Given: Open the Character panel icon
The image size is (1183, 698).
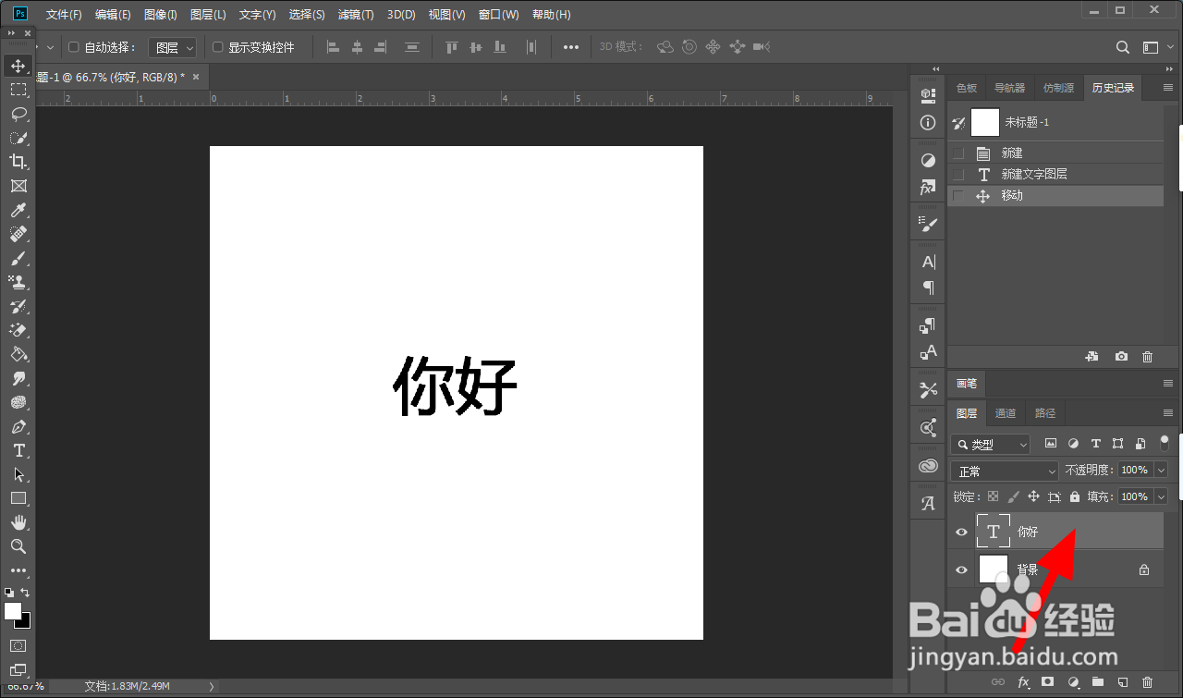Looking at the screenshot, I should [929, 263].
